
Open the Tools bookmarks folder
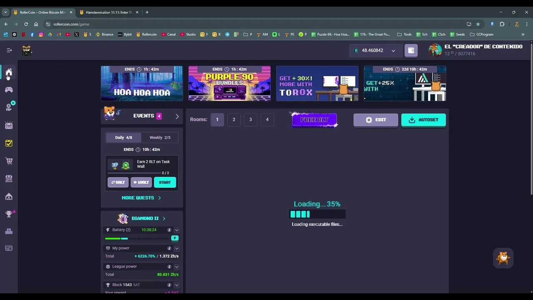click(x=404, y=35)
